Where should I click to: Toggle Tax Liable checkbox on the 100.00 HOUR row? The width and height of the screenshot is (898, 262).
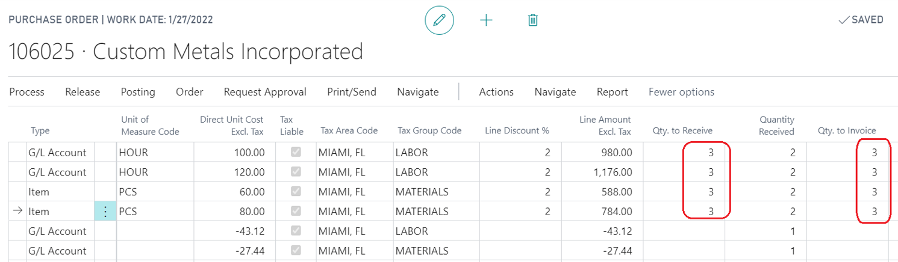coord(295,153)
